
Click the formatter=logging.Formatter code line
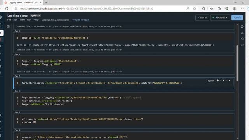102,83
